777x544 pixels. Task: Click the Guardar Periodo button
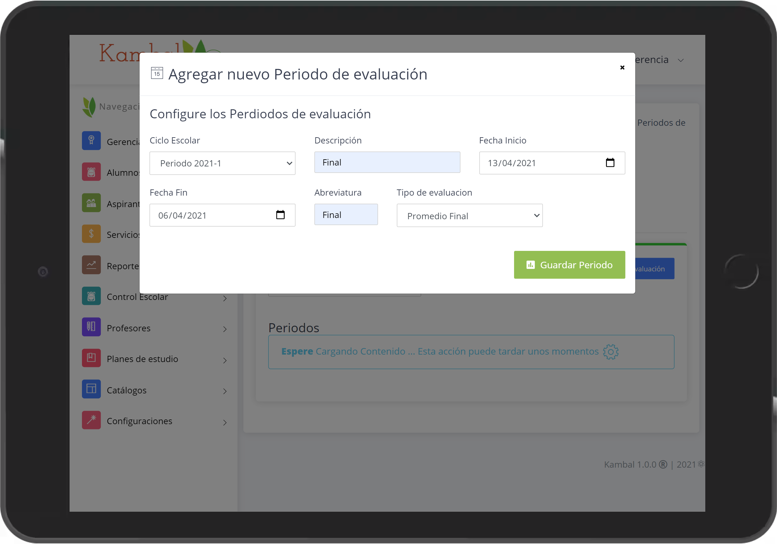click(x=569, y=265)
